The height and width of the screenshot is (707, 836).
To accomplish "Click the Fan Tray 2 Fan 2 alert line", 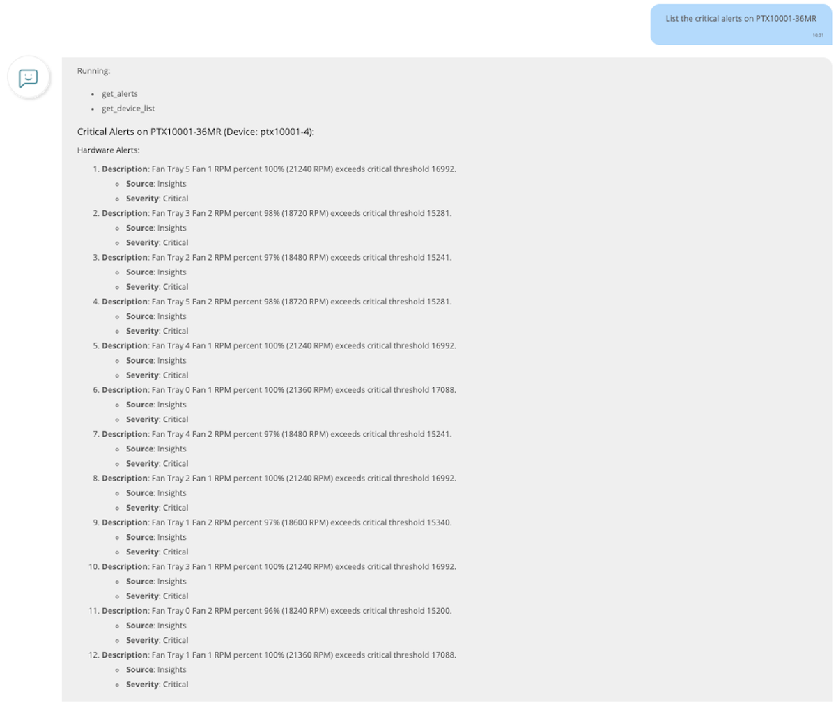I will pyautogui.click(x=277, y=258).
